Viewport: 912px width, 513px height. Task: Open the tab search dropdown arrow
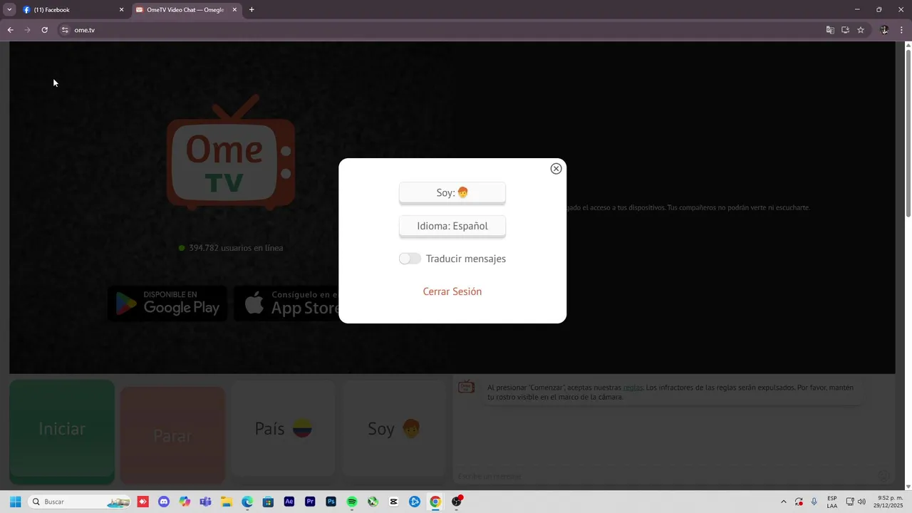click(x=9, y=10)
